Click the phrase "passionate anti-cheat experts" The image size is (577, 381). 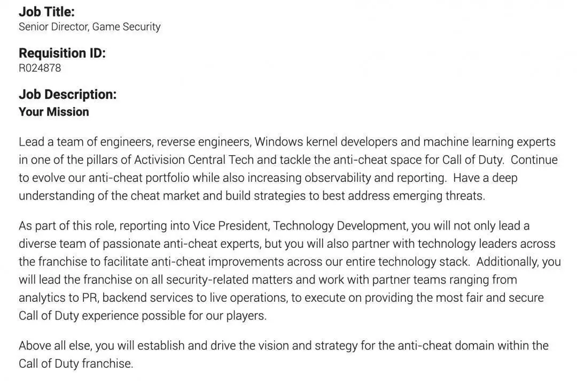point(182,244)
